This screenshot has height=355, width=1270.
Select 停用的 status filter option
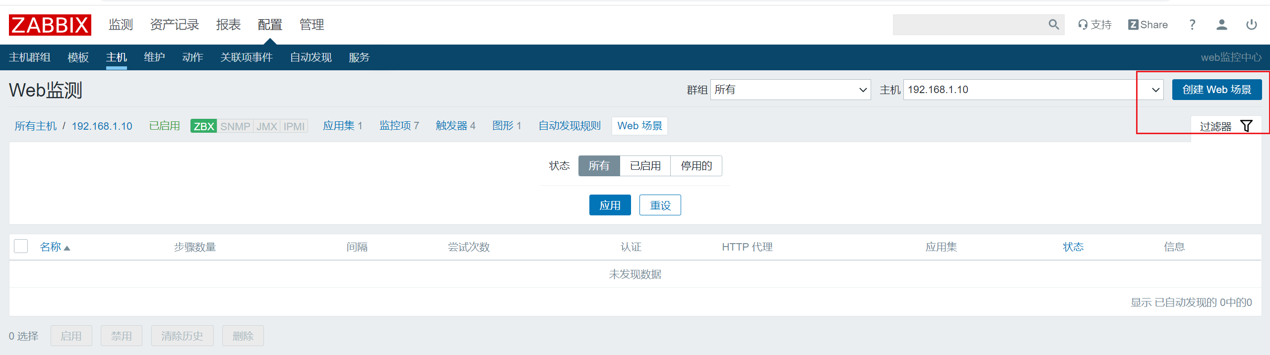click(697, 166)
